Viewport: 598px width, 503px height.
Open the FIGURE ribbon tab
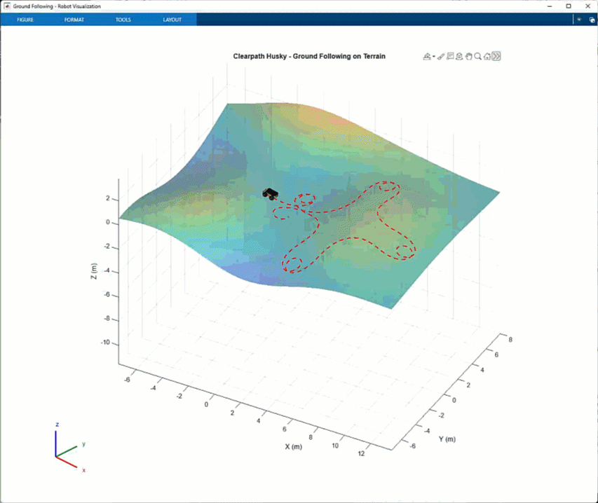25,20
